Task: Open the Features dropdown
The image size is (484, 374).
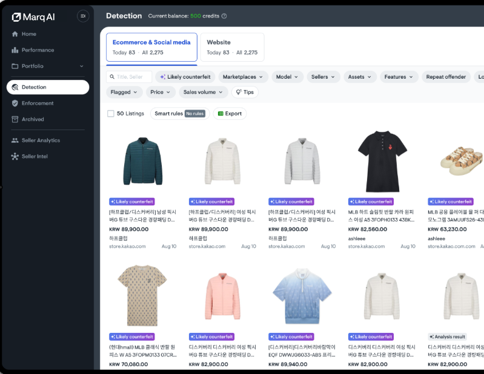Action: [399, 77]
